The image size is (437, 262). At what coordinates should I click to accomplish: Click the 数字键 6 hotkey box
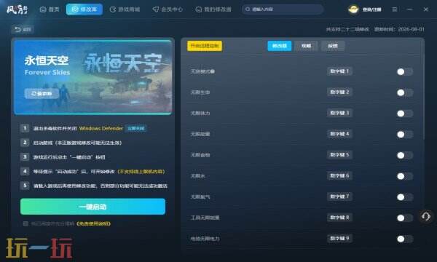click(x=339, y=175)
